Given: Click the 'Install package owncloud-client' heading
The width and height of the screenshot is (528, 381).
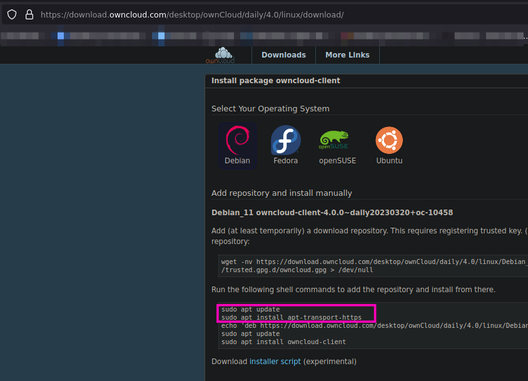Looking at the screenshot, I should [275, 81].
